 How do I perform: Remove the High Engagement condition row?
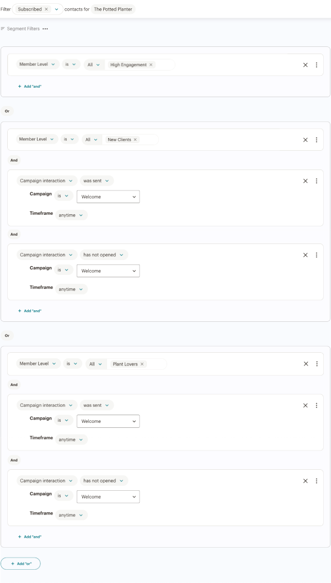tap(305, 65)
